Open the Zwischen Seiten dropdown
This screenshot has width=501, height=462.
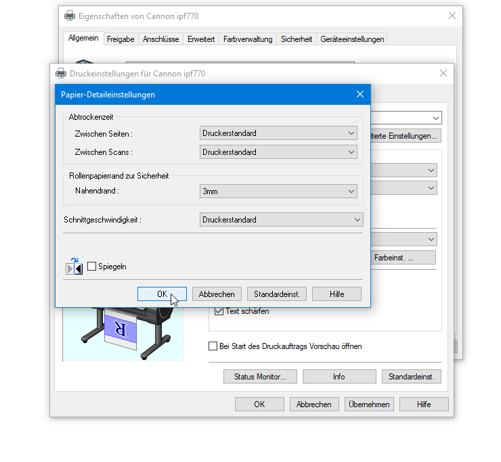tap(278, 133)
